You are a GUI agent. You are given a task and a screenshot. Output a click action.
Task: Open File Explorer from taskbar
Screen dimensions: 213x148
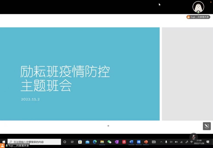(x=102, y=142)
